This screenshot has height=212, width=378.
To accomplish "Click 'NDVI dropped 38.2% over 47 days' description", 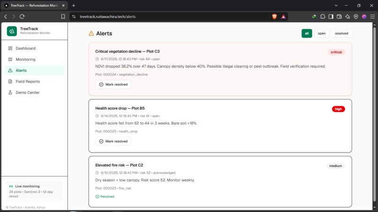I will (x=211, y=66).
